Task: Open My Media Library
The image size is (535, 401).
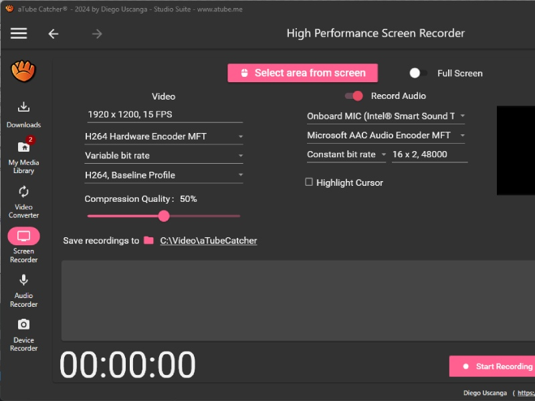Action: [23, 156]
